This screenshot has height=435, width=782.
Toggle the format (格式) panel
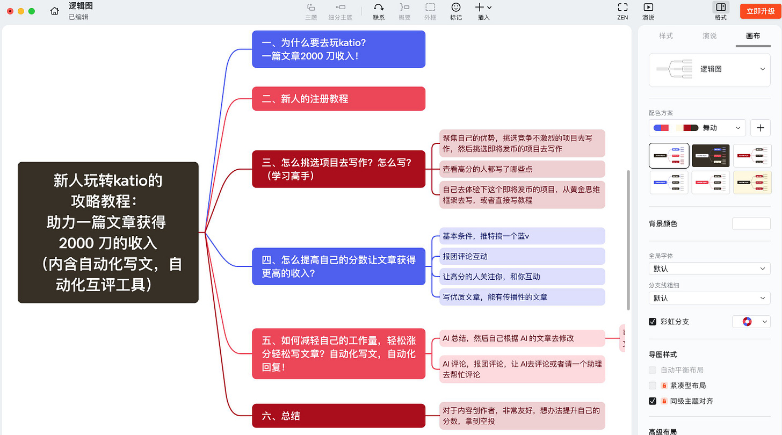721,11
